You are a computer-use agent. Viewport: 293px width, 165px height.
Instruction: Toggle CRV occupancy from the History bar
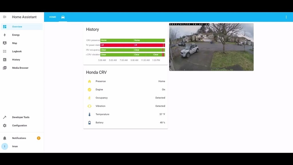pos(132,50)
